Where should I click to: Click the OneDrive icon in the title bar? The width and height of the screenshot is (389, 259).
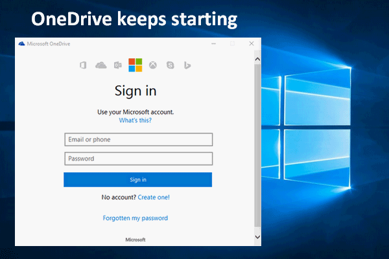point(21,44)
